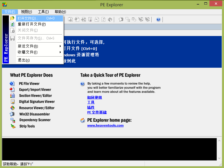The height and width of the screenshot is (168, 224).
Task: Select 文件另存为(S)... menu entry
Action: coord(39,38)
